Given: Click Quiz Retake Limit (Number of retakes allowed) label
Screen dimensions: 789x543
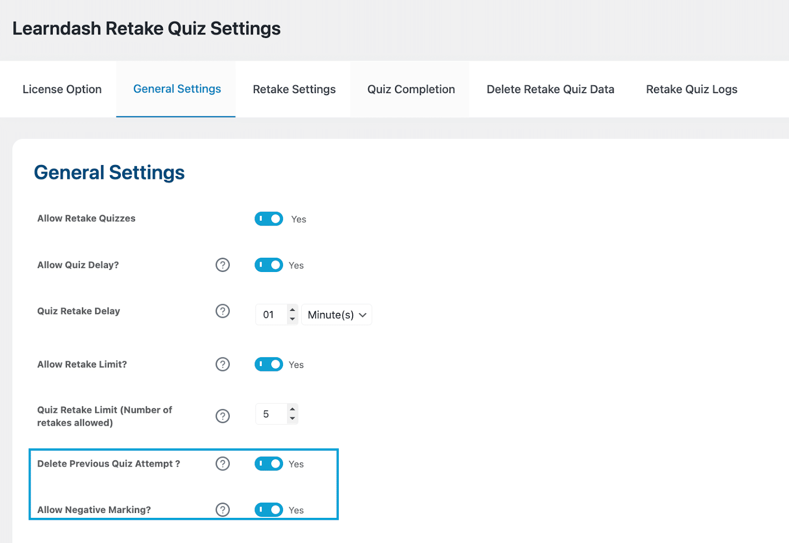Looking at the screenshot, I should pos(105,416).
